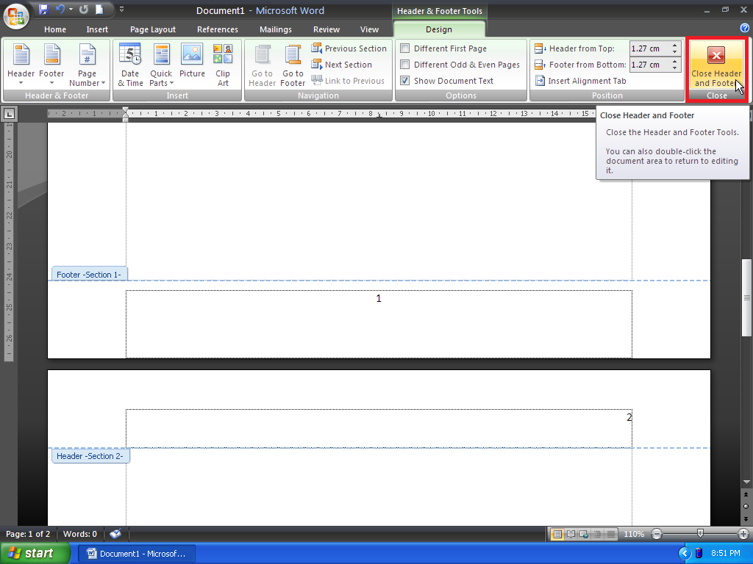Select Document1 taskbar button
The image size is (753, 564).
tap(136, 554)
